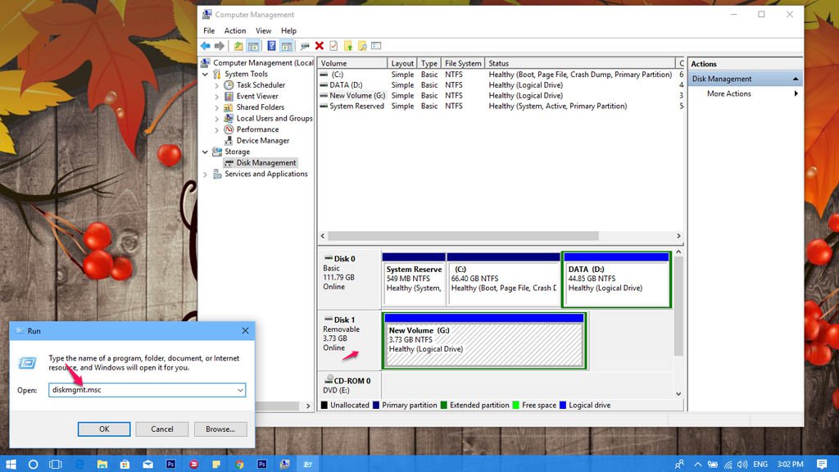Click the Forward arrow in Computer Management toolbar

pos(220,46)
